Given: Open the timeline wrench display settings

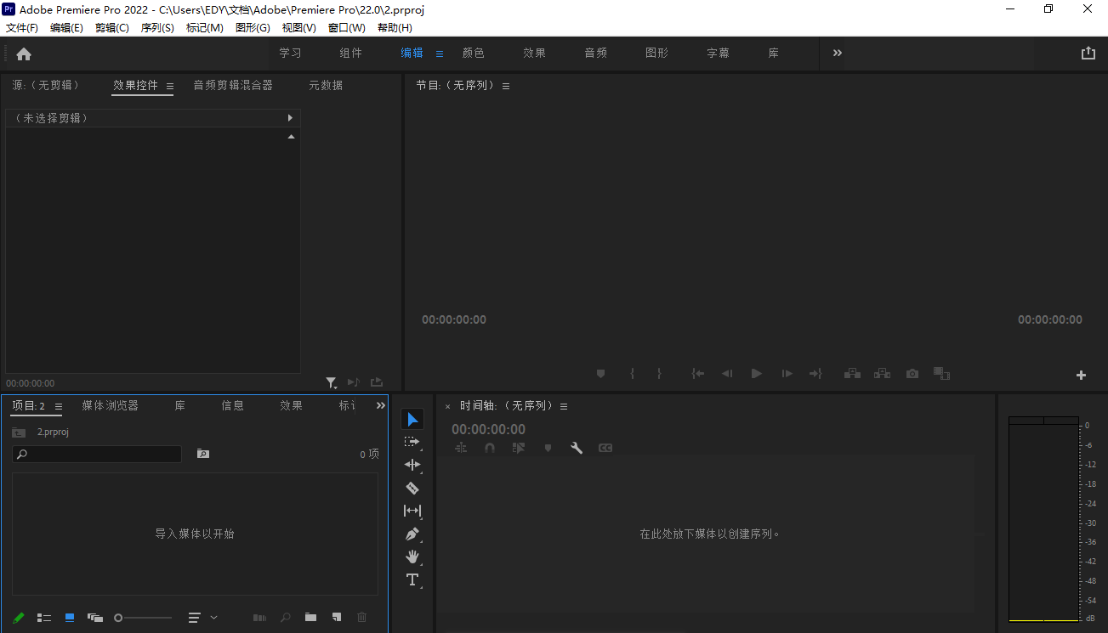Looking at the screenshot, I should click(577, 448).
